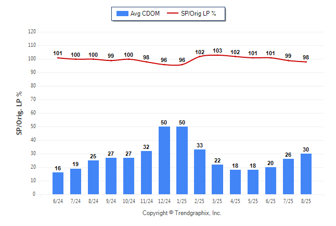Click the line label '101' above 6/24
This screenshot has height=226, width=336.
tap(58, 53)
